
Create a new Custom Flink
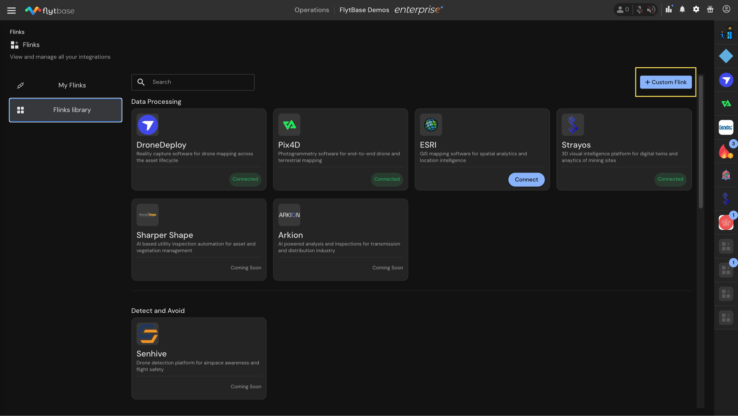pyautogui.click(x=666, y=82)
